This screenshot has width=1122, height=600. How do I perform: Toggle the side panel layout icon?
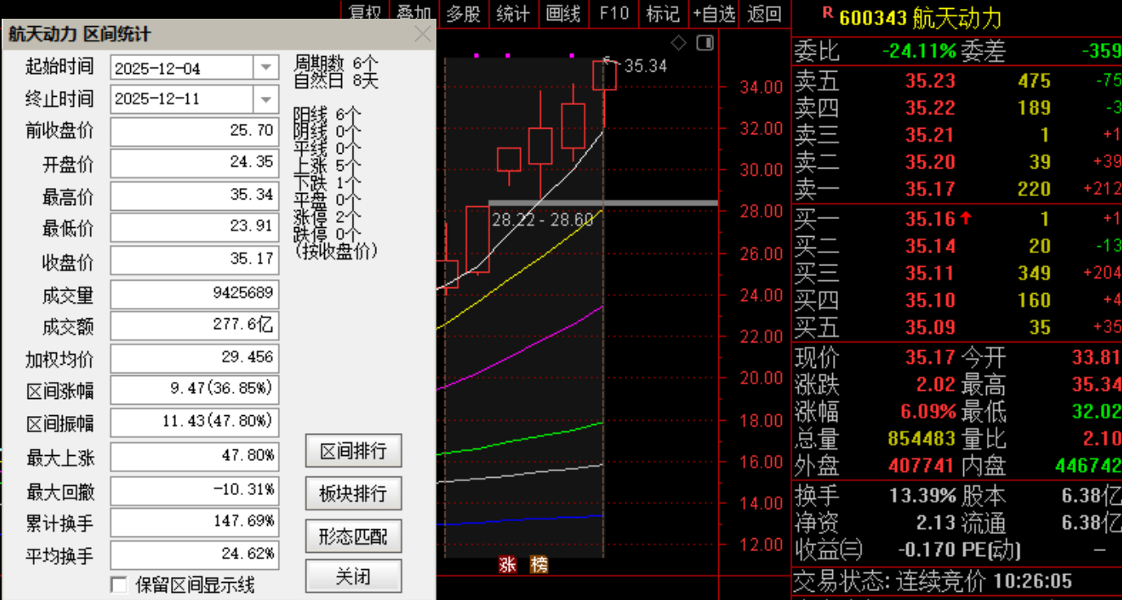pyautogui.click(x=705, y=42)
